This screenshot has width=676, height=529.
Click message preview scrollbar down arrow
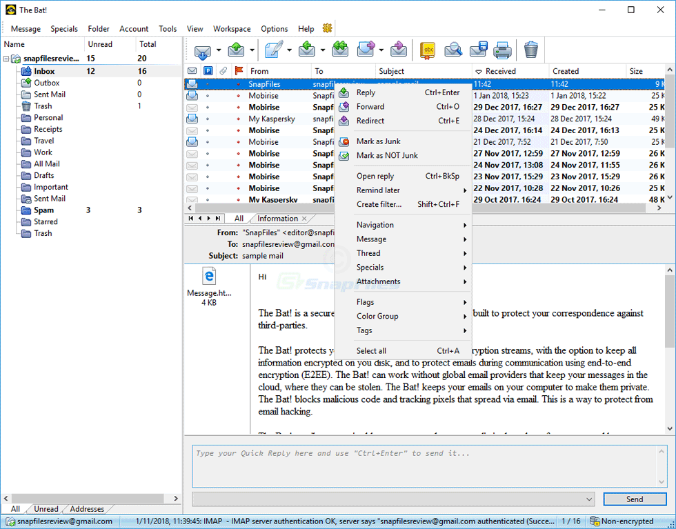(670, 428)
